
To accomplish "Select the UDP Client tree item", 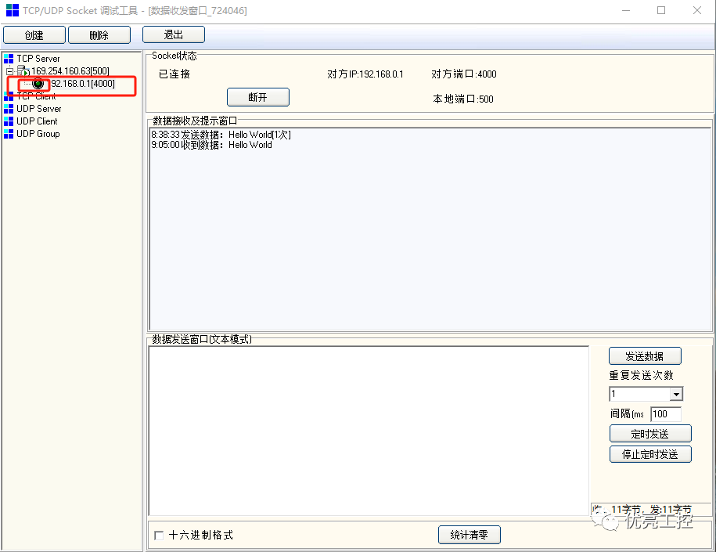I will 37,121.
